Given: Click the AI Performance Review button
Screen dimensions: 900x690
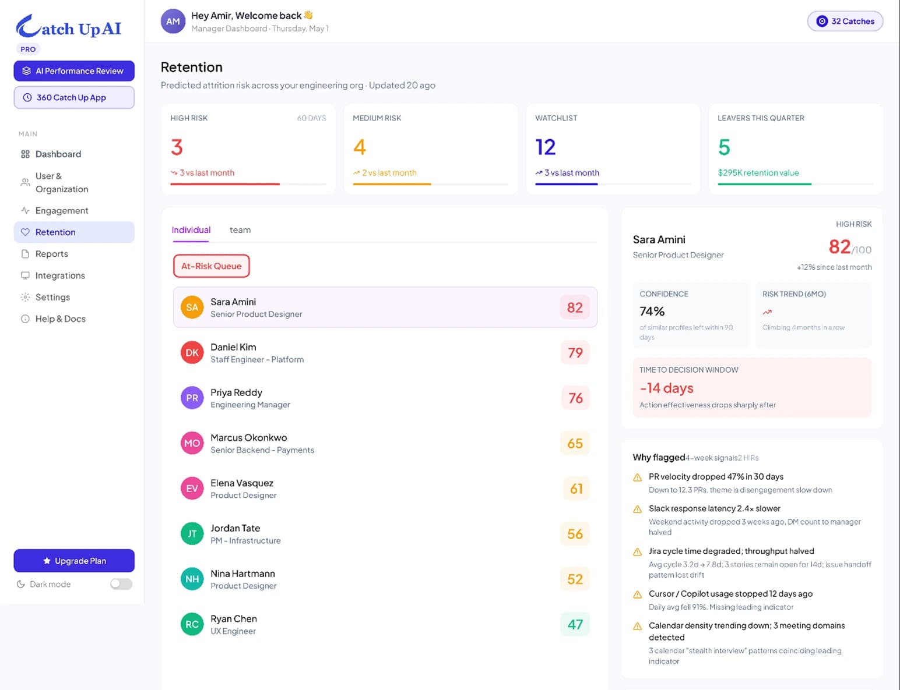Looking at the screenshot, I should coord(74,71).
